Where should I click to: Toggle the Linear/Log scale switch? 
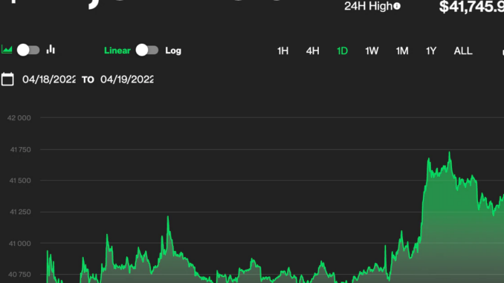[147, 50]
